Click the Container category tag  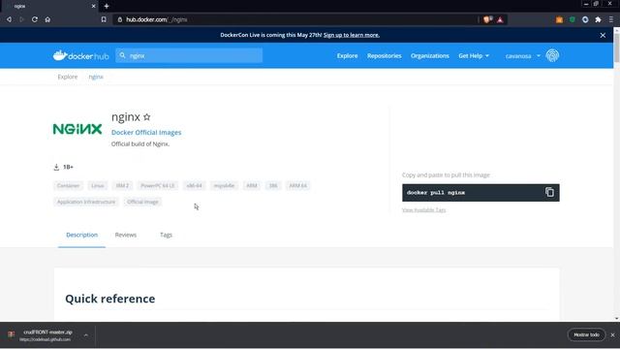click(x=69, y=185)
